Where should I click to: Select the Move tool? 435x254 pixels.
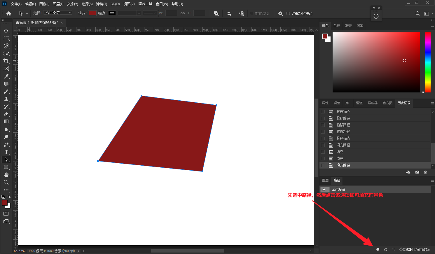tap(6, 31)
